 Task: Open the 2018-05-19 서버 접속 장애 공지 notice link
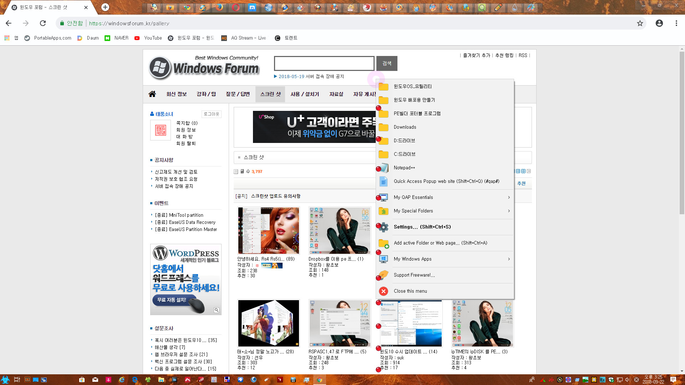tap(311, 76)
